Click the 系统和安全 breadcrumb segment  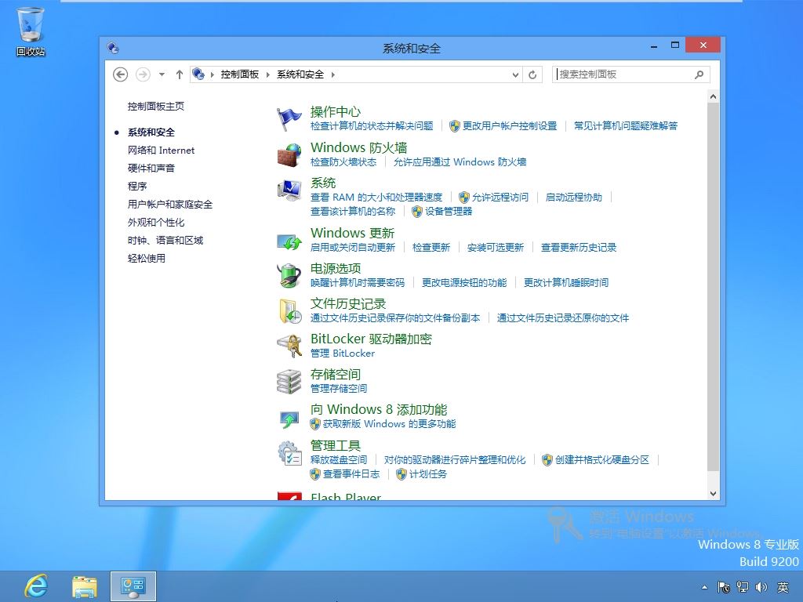(x=300, y=74)
